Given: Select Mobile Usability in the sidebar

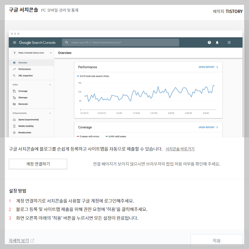Looking at the screenshot, I should tap(31, 126).
